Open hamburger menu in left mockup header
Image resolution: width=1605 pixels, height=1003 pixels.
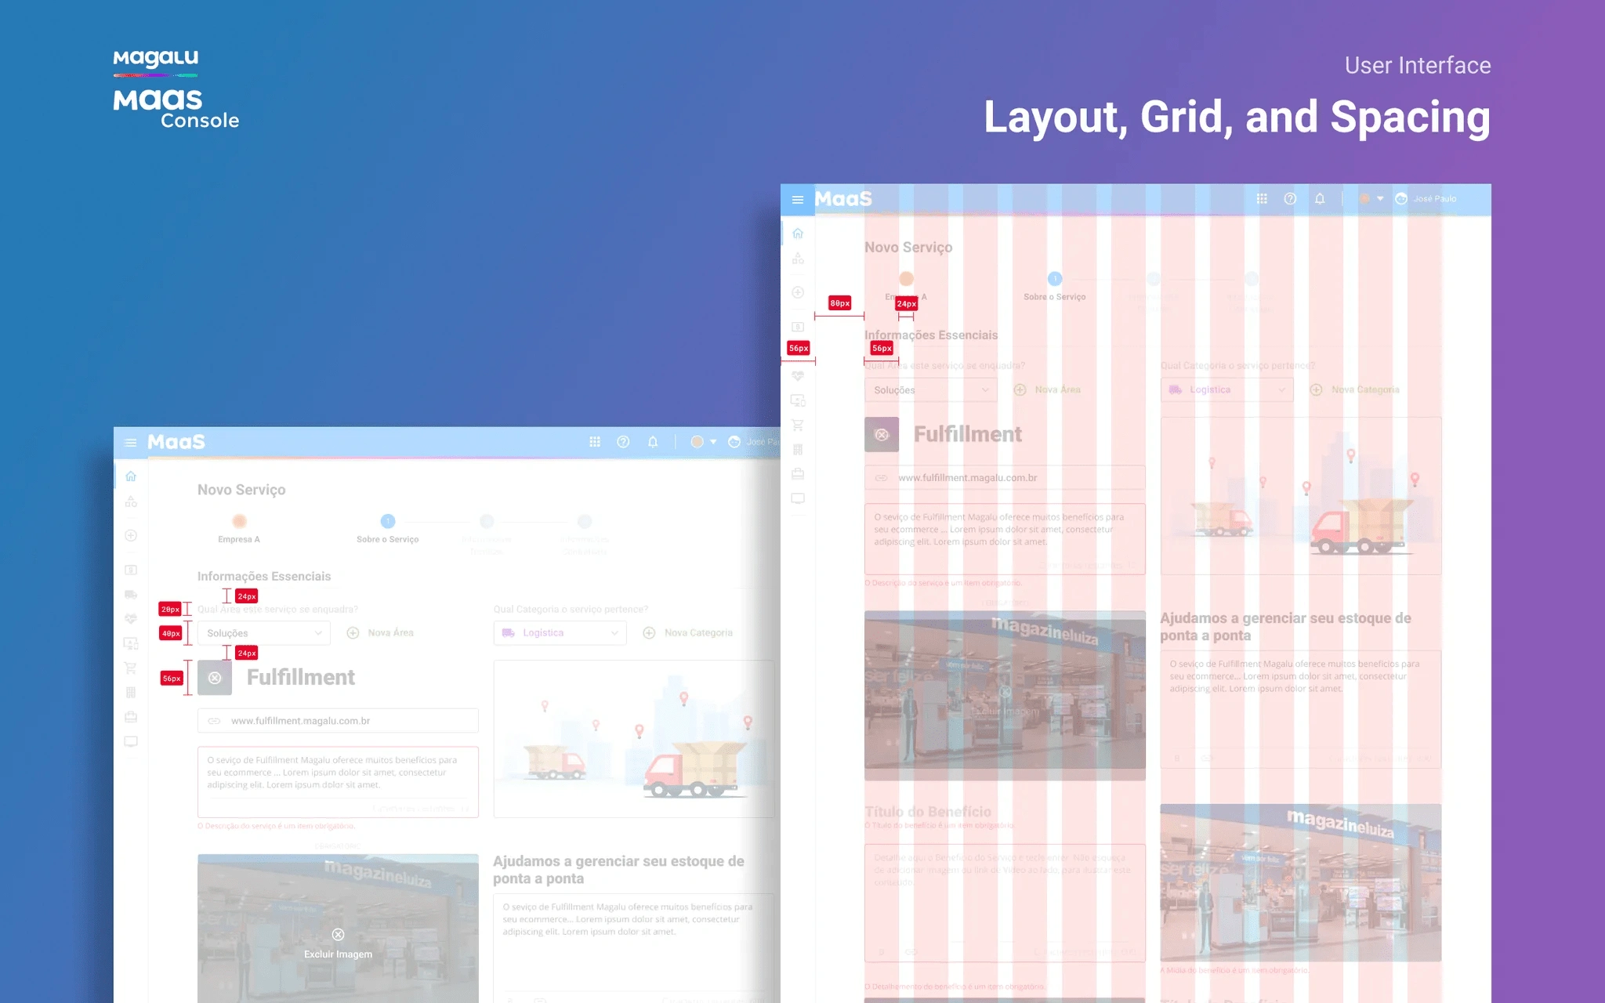(131, 443)
